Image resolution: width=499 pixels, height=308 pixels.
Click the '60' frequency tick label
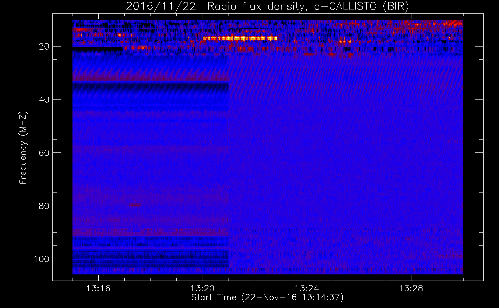click(44, 153)
